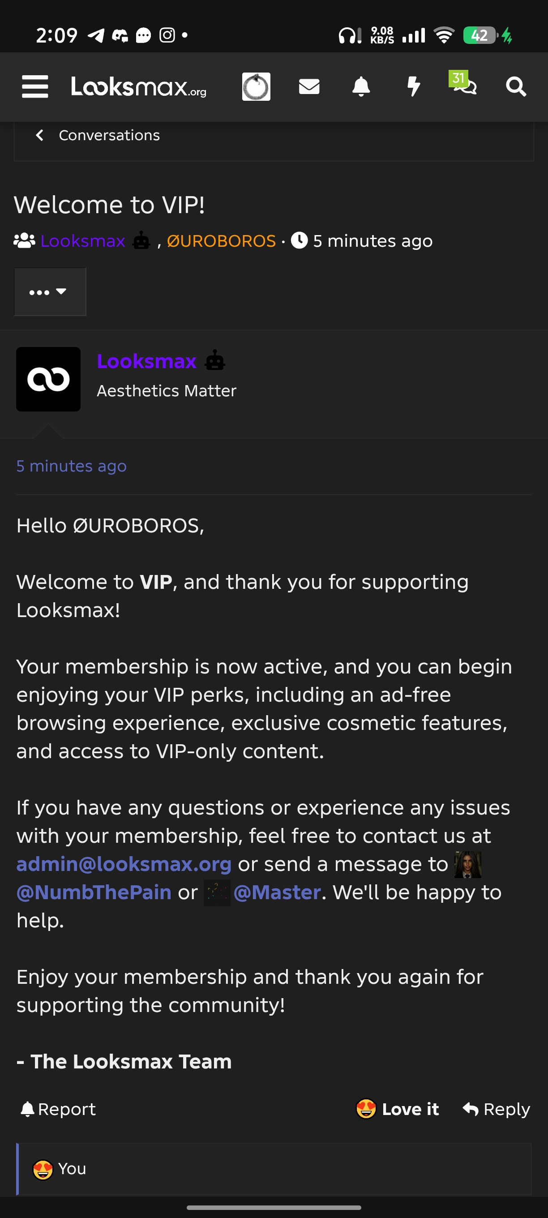The height and width of the screenshot is (1218, 548).
Task: Open @NumbThePain mention link
Action: pyautogui.click(x=94, y=893)
